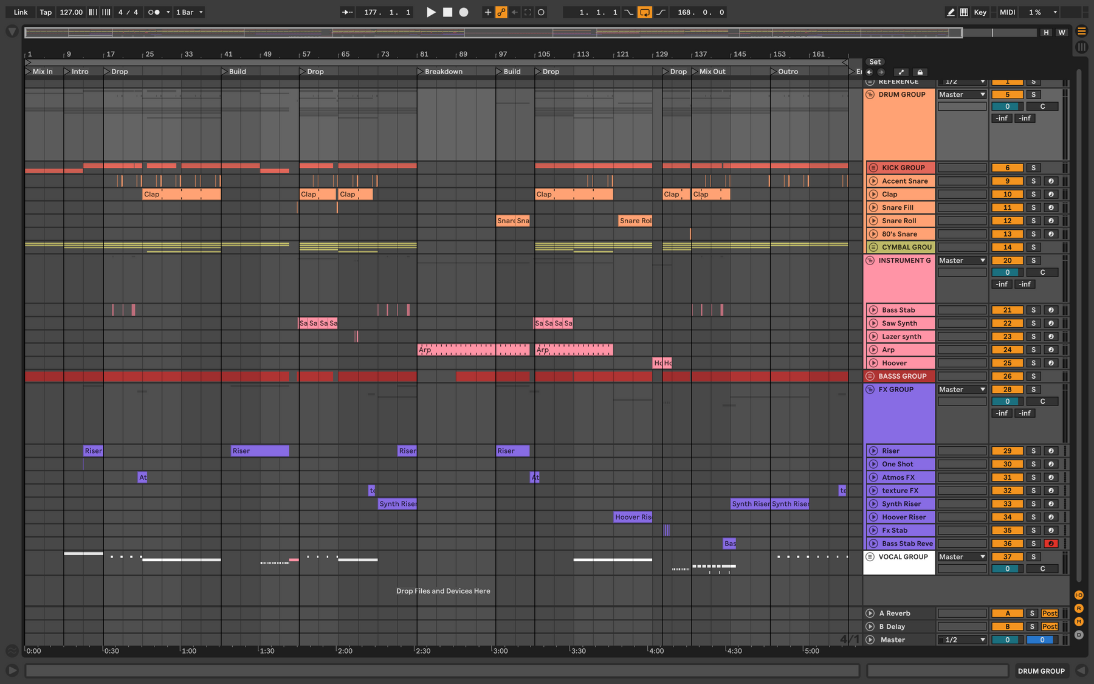The width and height of the screenshot is (1094, 684).
Task: Edit the tempo field showing 127.00
Action: coord(71,12)
